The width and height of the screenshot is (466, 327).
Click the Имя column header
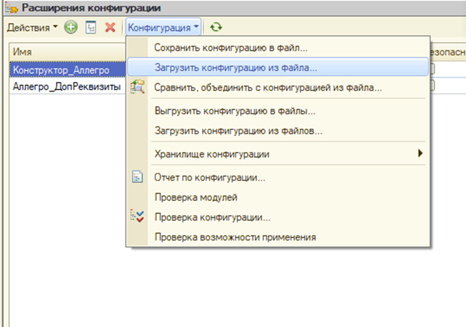click(x=68, y=51)
